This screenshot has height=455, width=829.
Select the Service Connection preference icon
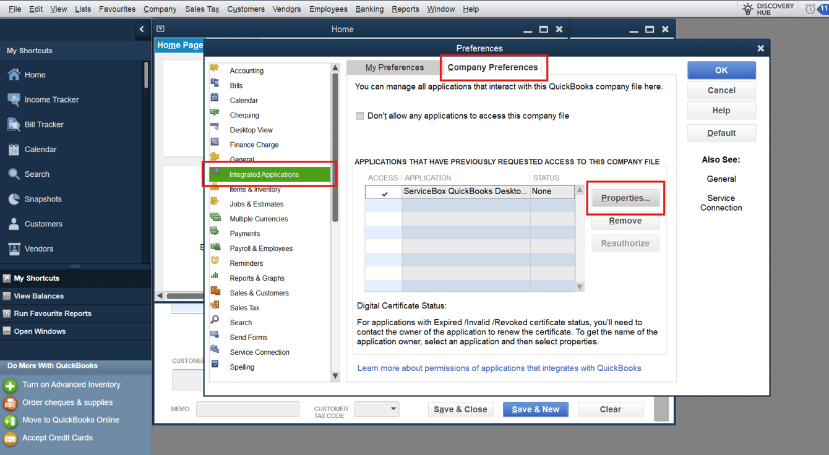[215, 350]
